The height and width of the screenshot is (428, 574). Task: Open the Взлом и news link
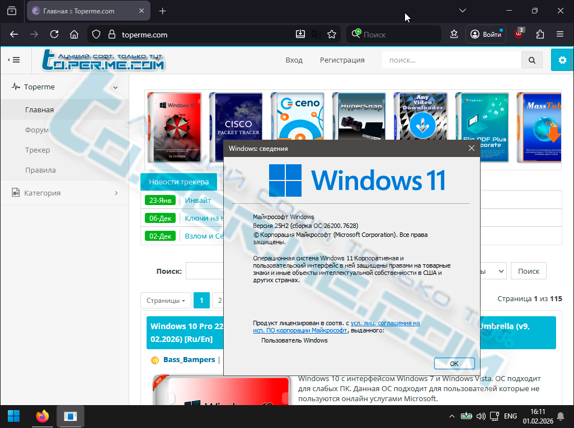pos(204,236)
